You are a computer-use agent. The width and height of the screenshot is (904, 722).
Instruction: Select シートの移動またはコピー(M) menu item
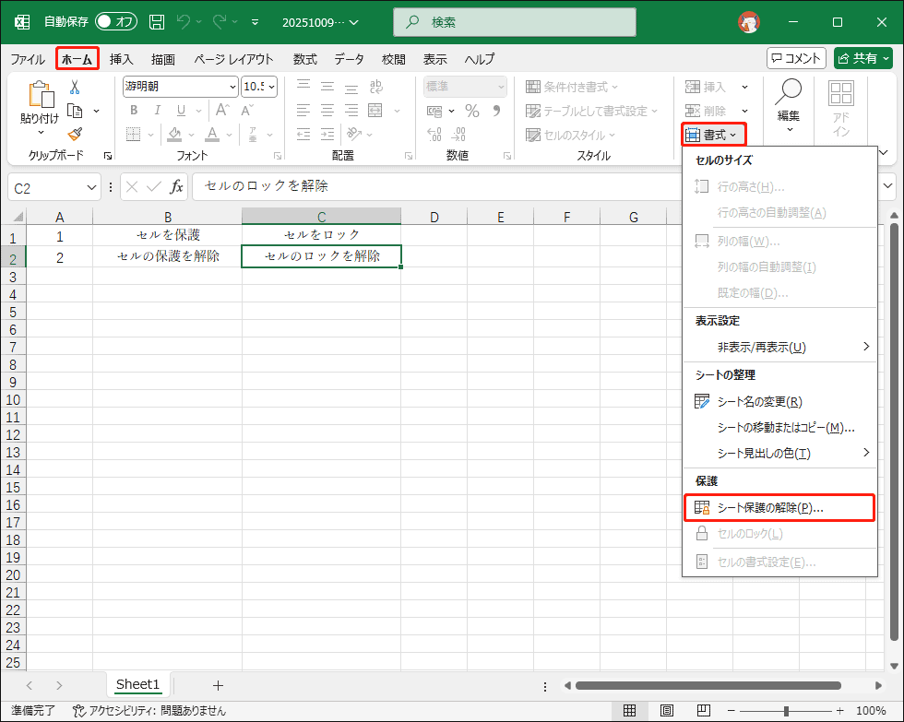(779, 428)
